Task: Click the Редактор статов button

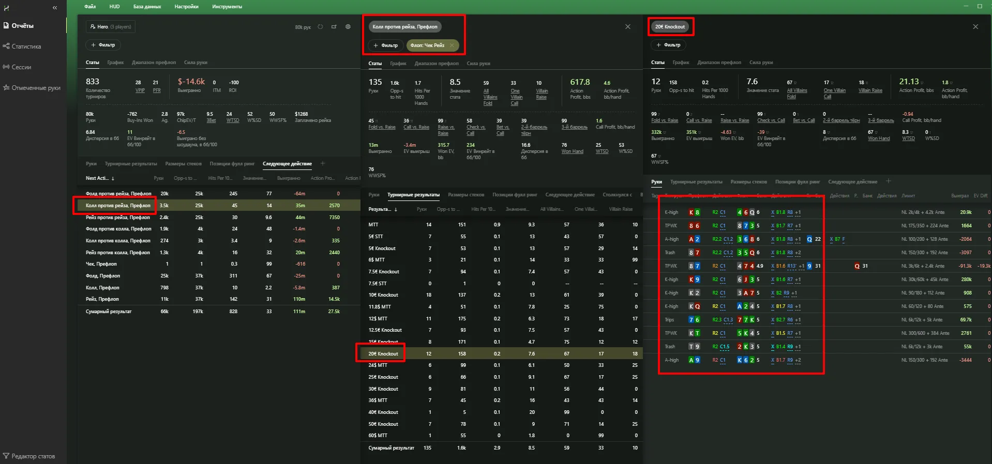Action: tap(33, 456)
